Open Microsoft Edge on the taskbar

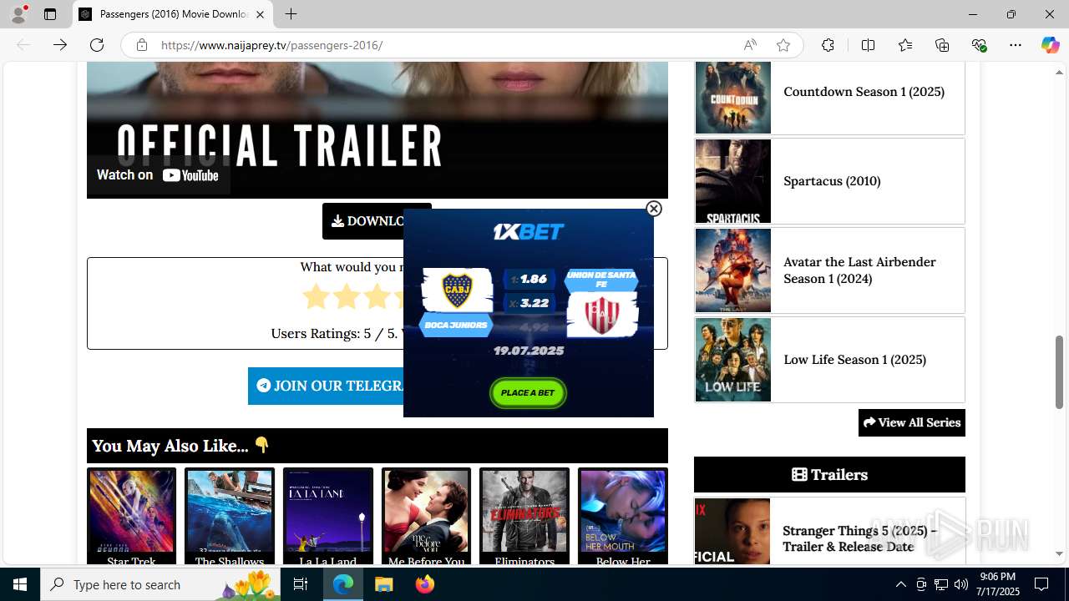[x=343, y=584]
